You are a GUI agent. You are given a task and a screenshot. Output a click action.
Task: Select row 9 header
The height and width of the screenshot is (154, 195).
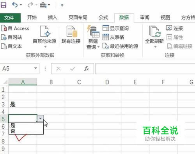coord(4,149)
